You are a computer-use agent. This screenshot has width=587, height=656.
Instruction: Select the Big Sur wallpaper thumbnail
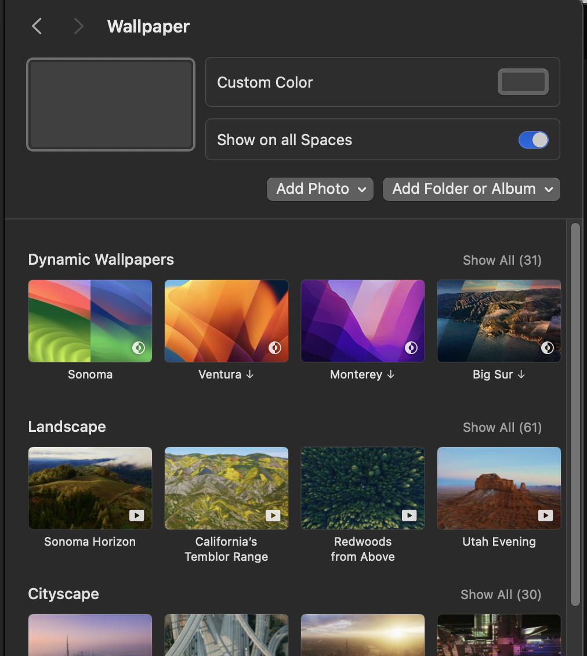click(499, 321)
